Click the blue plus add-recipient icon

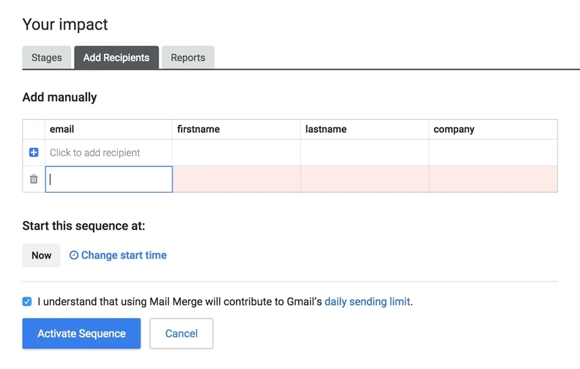pyautogui.click(x=34, y=152)
